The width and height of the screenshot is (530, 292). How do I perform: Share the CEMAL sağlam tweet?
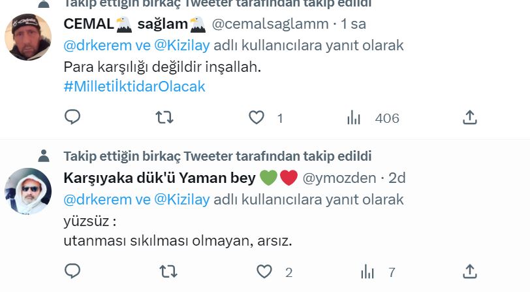pos(469,118)
